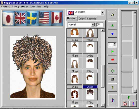The height and width of the screenshot is (109, 139).
Task: Click the crossed-out red delete icon
Action: pos(125,104)
